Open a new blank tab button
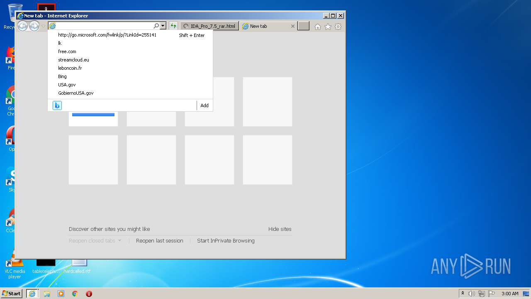531x299 pixels. (x=304, y=26)
